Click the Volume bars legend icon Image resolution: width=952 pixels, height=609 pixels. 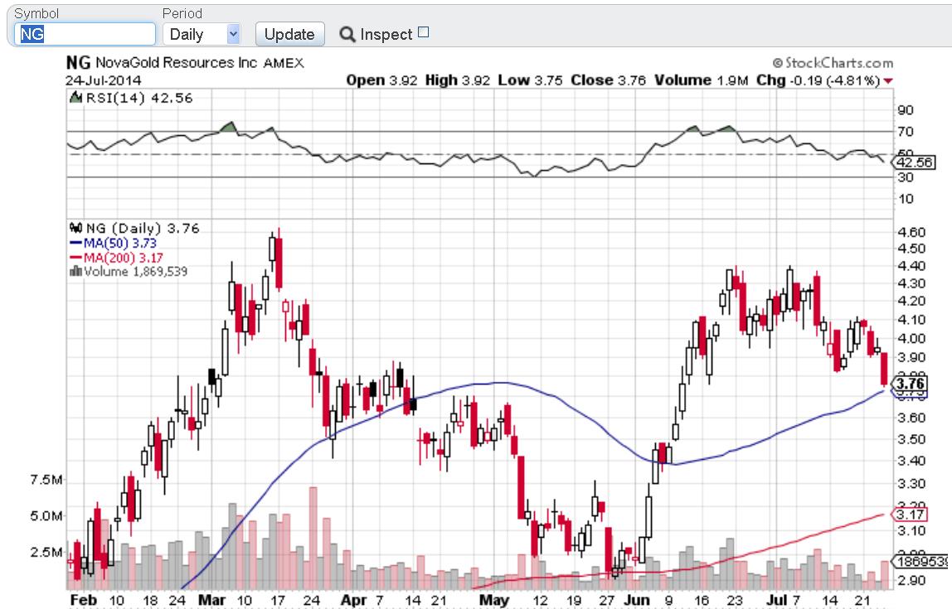point(75,270)
